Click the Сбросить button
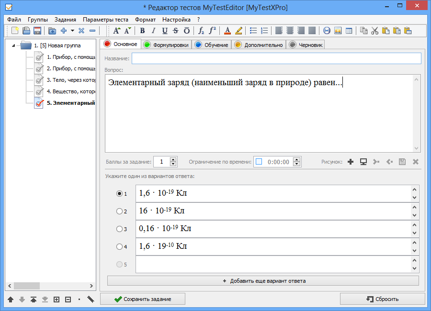 pyautogui.click(x=382, y=299)
